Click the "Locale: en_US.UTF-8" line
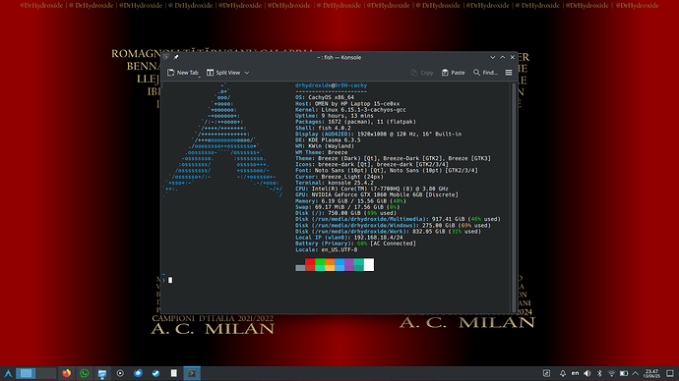 pyautogui.click(x=327, y=249)
